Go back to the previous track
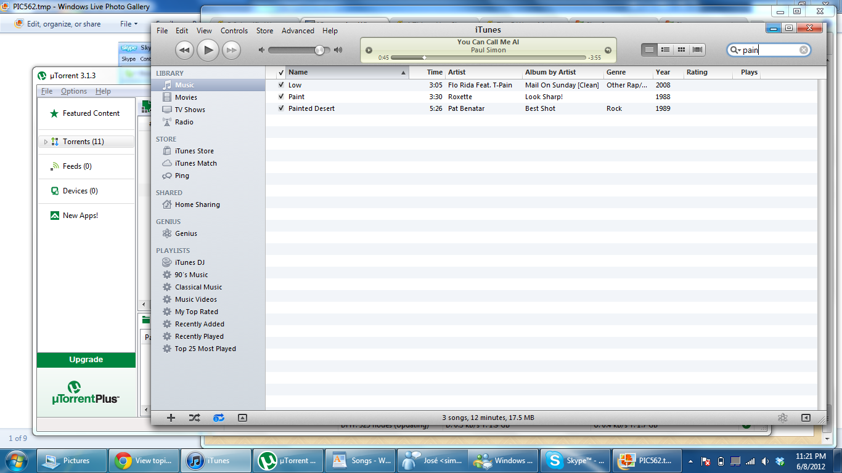 (x=184, y=50)
